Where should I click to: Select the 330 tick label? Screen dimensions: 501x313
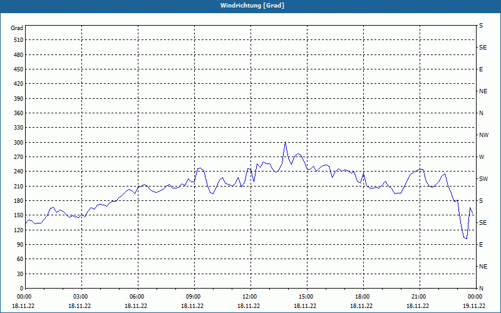click(18, 128)
